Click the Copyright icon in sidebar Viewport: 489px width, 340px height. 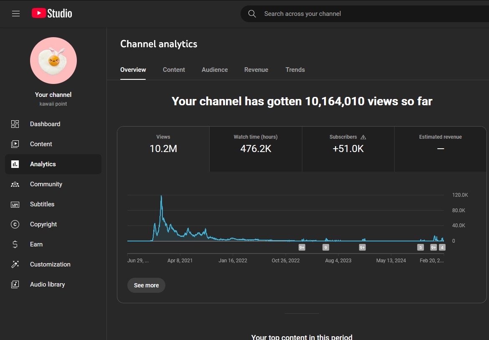15,224
